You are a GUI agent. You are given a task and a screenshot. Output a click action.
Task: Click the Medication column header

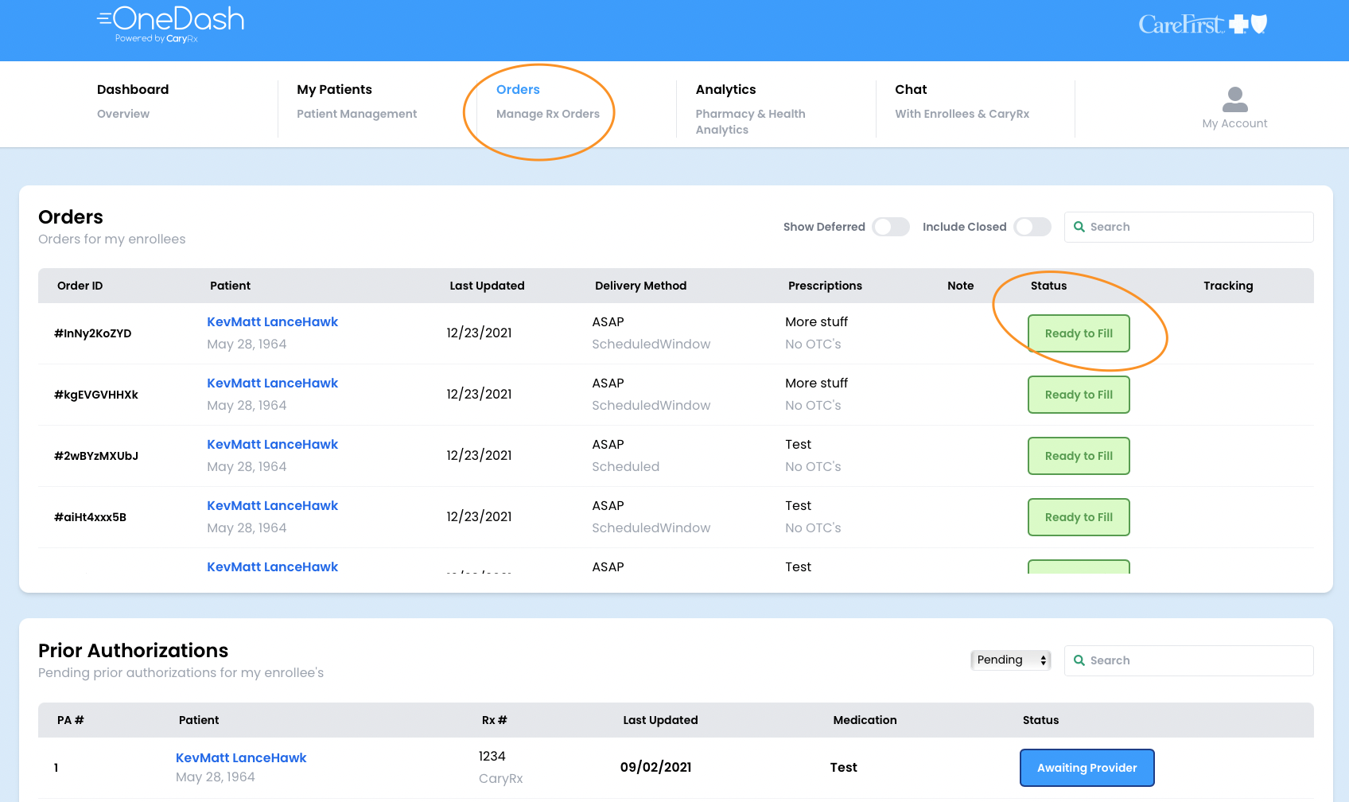865,720
